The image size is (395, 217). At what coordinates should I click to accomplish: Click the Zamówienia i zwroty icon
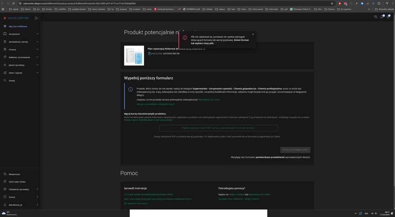click(5, 42)
